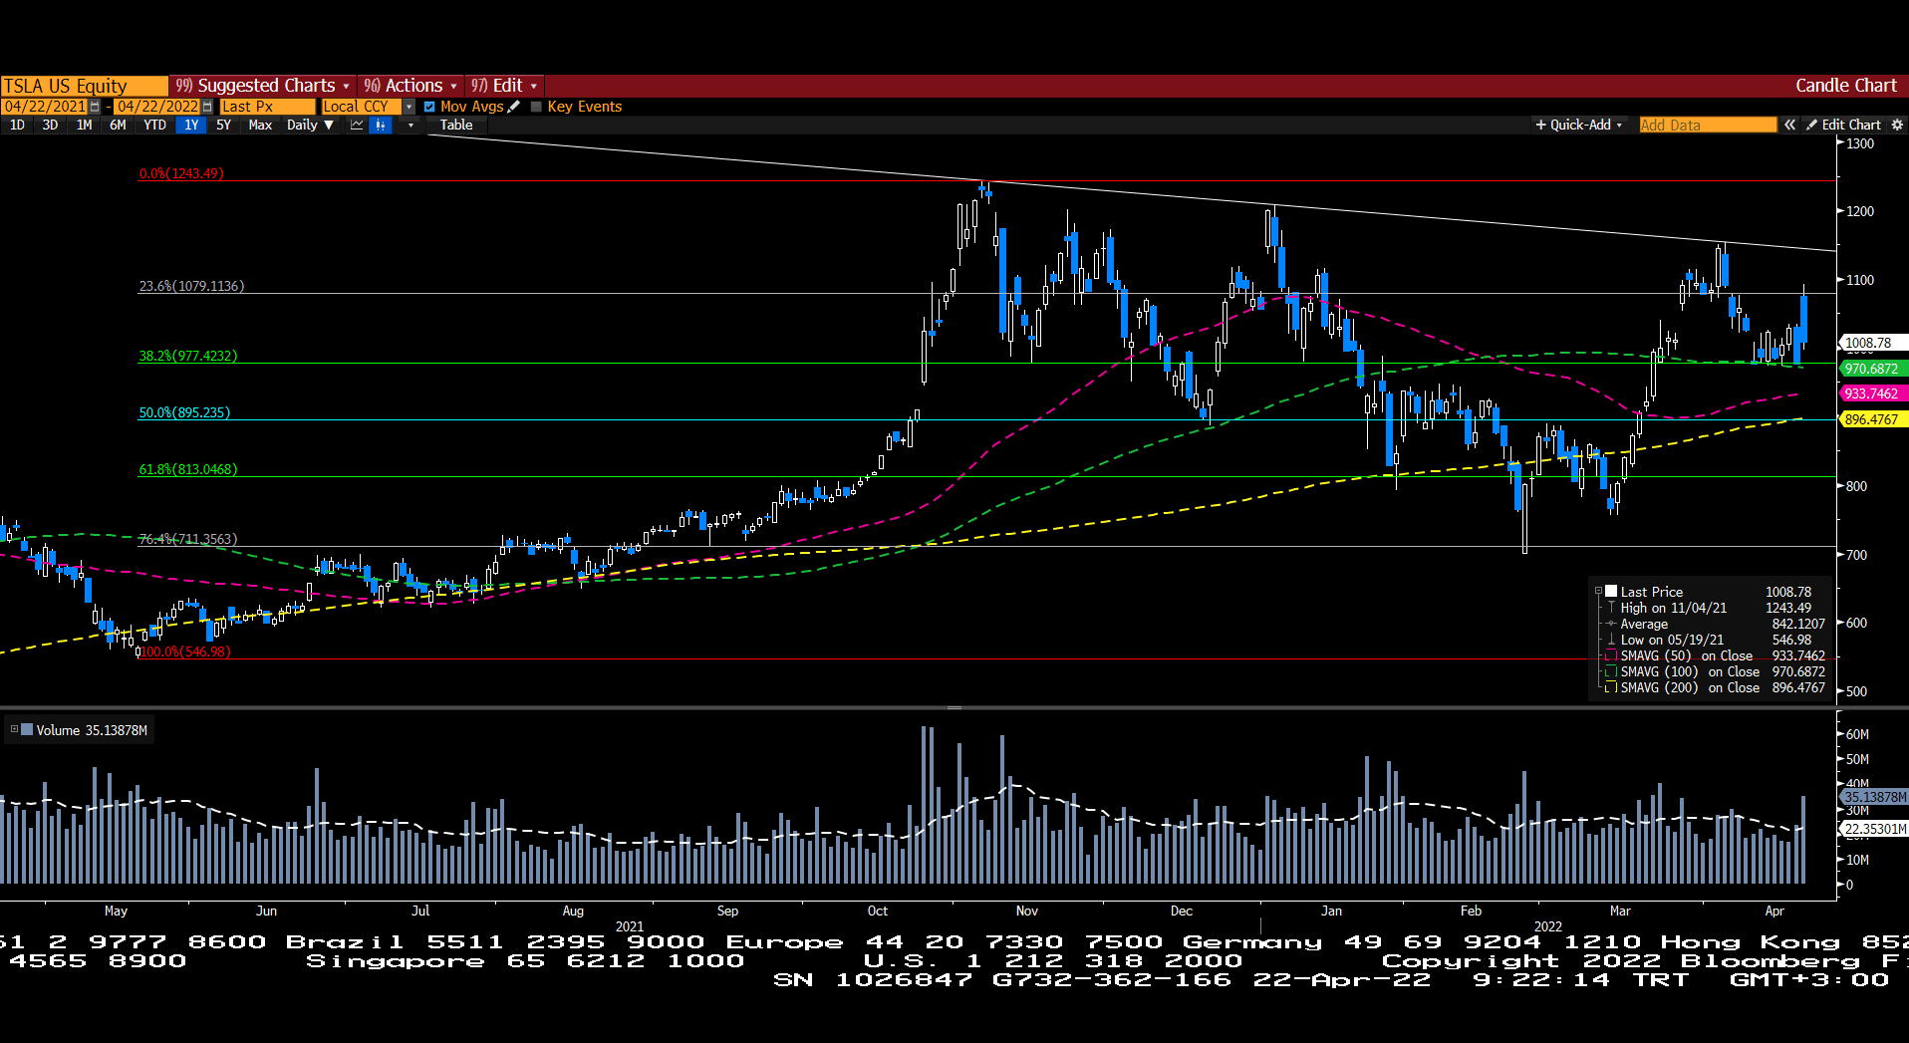
Task: Select the 3D range tab
Action: (50, 125)
